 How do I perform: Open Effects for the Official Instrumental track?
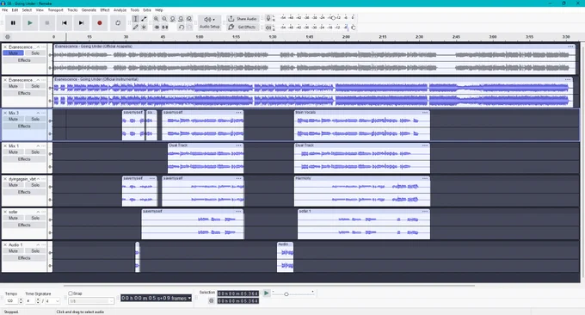coord(24,93)
